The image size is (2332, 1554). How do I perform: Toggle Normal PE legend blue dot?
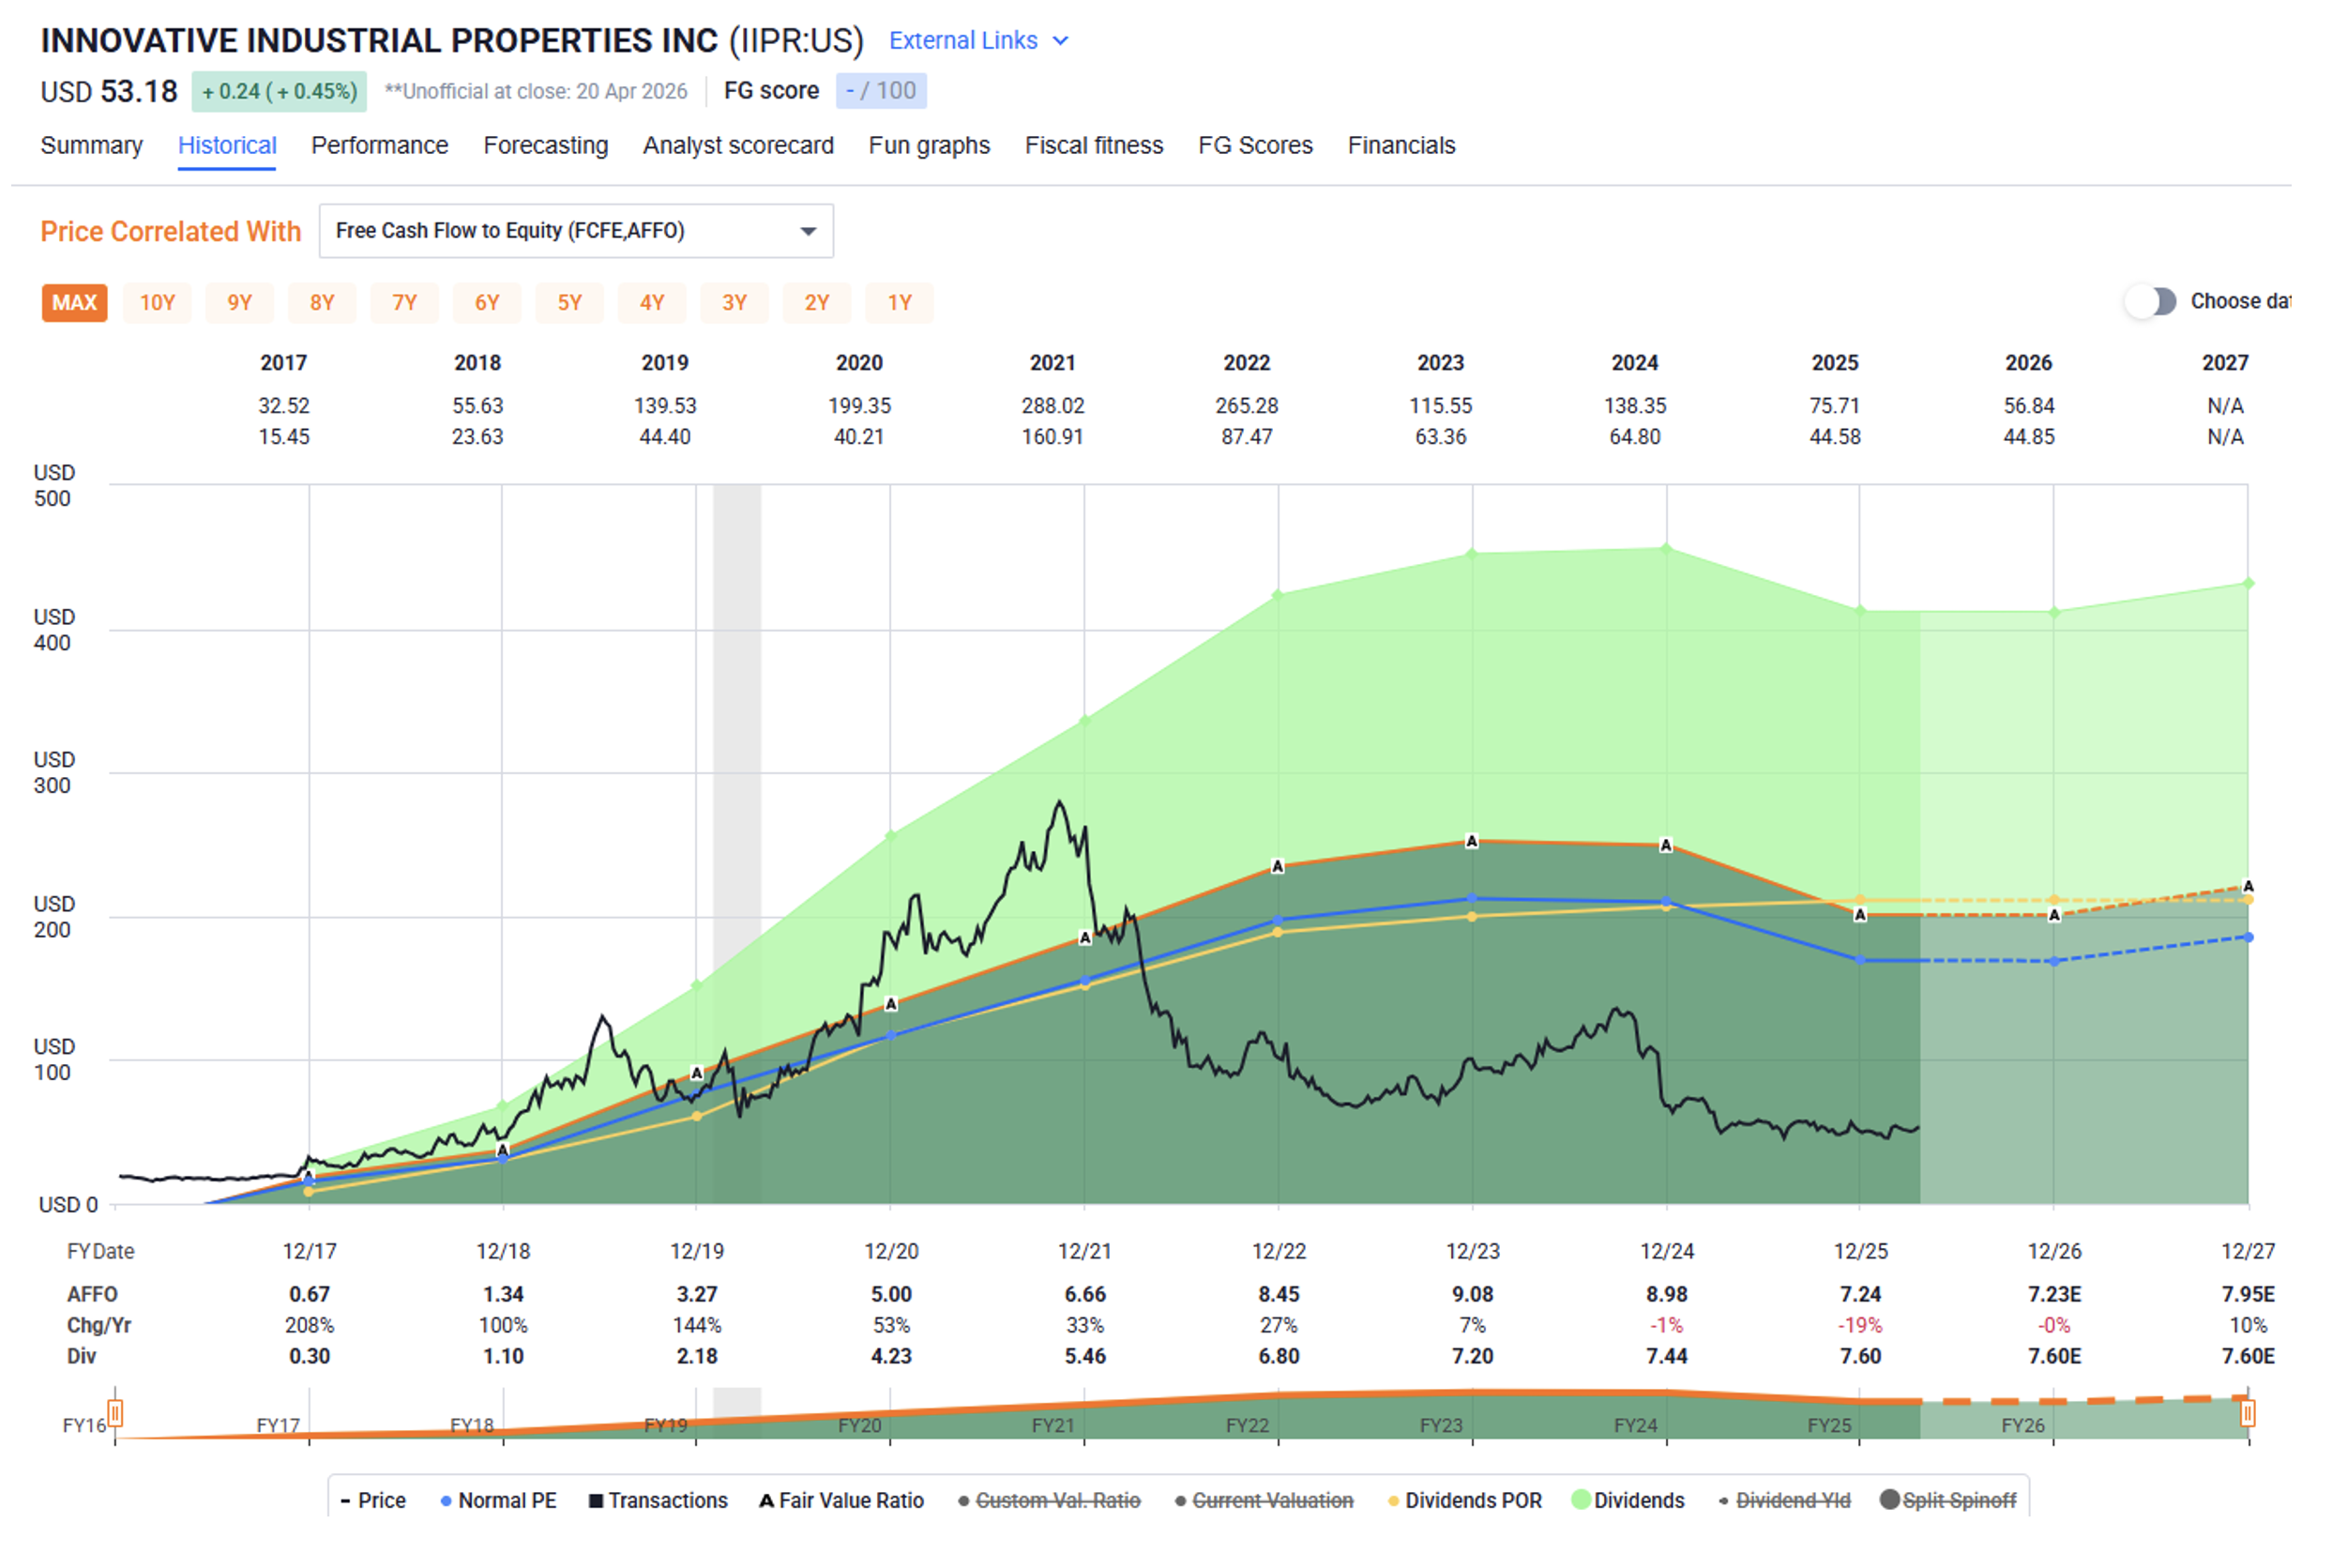tap(446, 1501)
